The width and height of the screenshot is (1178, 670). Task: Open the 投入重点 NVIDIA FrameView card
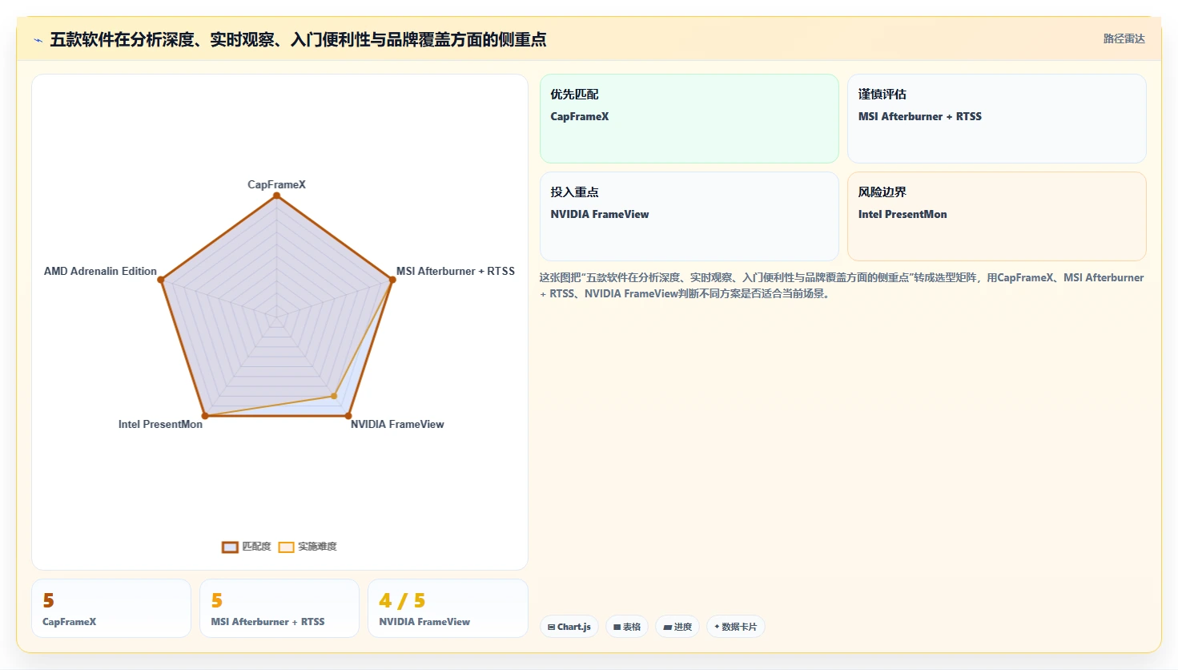tap(690, 216)
